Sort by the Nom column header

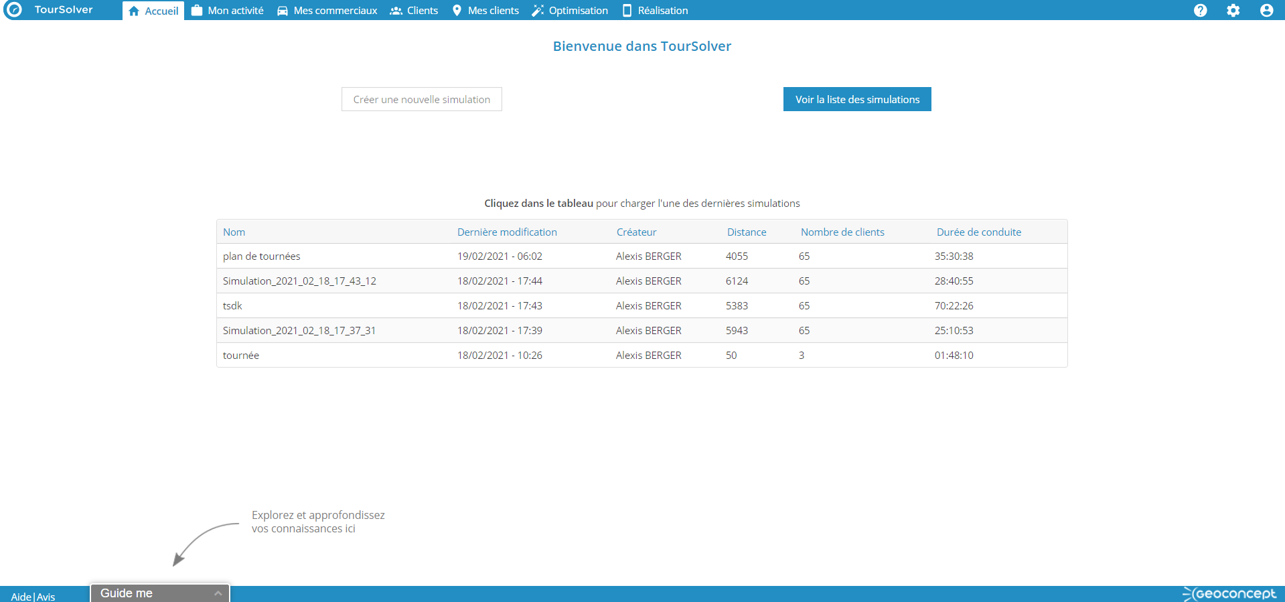coord(234,232)
